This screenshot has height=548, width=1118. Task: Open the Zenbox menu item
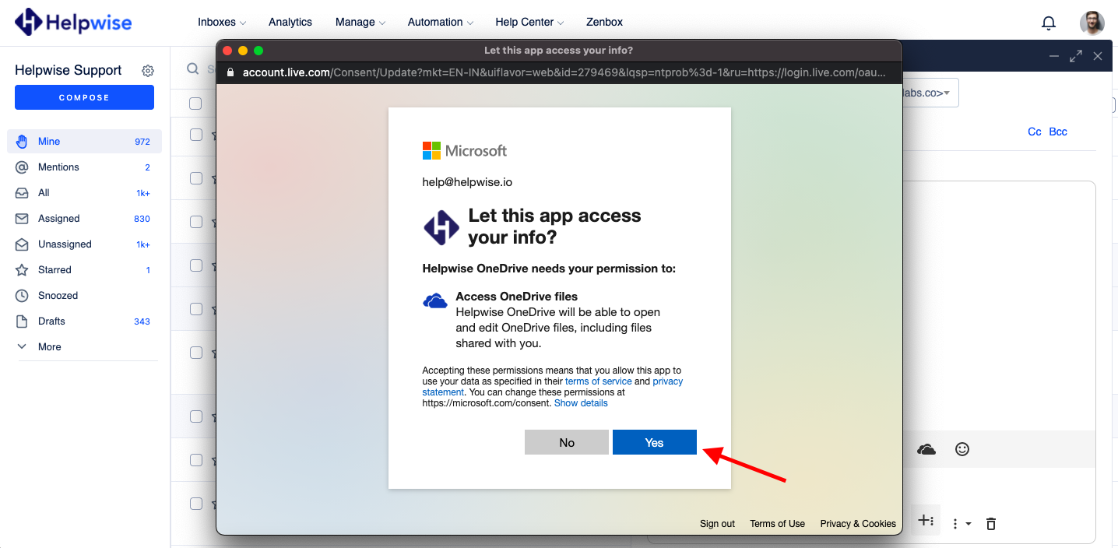[604, 22]
